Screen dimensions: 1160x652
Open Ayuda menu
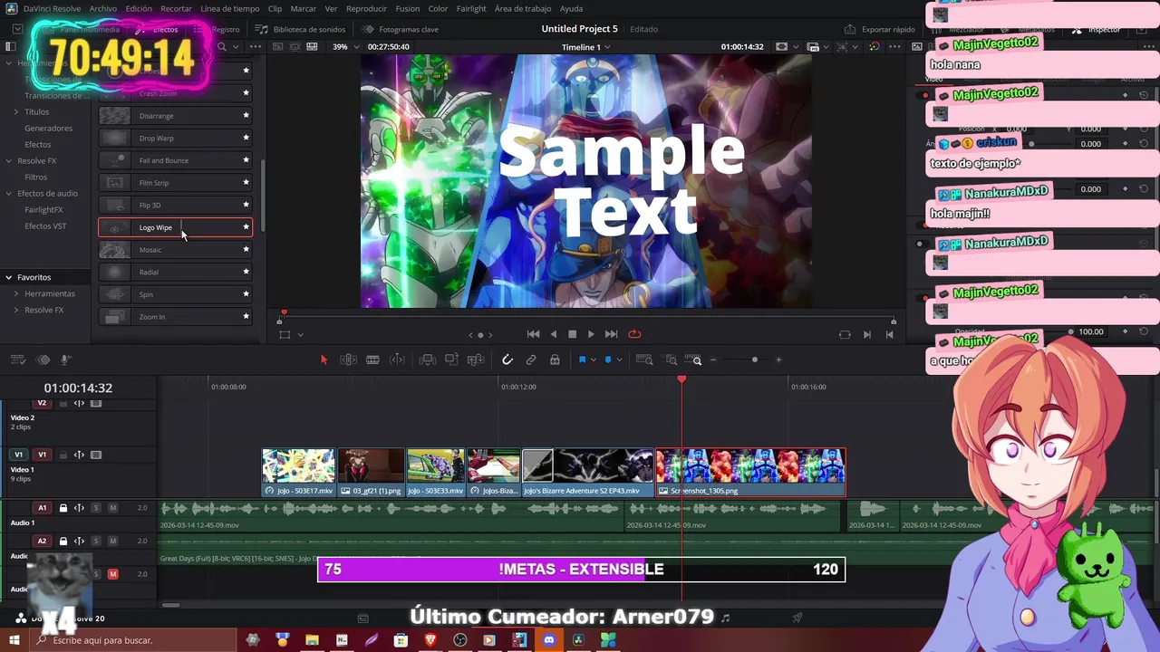(571, 8)
